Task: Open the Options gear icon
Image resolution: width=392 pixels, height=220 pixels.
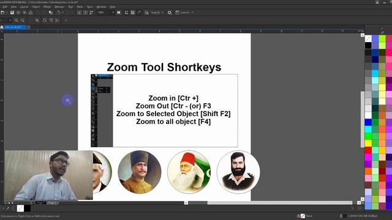Action: tap(170, 12)
